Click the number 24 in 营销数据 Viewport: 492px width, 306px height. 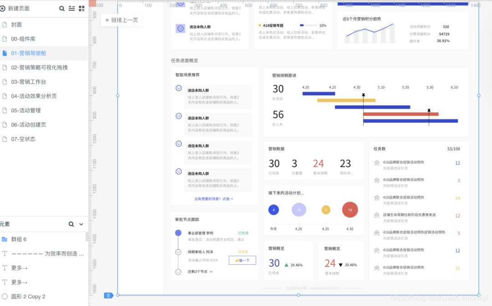pyautogui.click(x=318, y=164)
